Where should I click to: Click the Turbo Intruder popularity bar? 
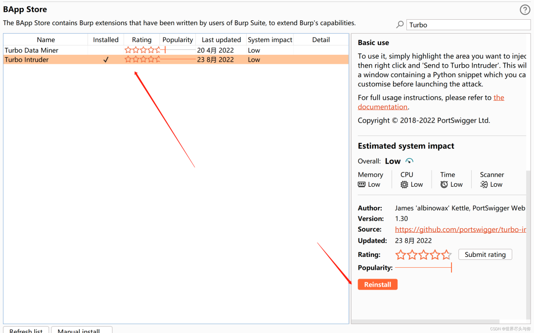click(178, 59)
